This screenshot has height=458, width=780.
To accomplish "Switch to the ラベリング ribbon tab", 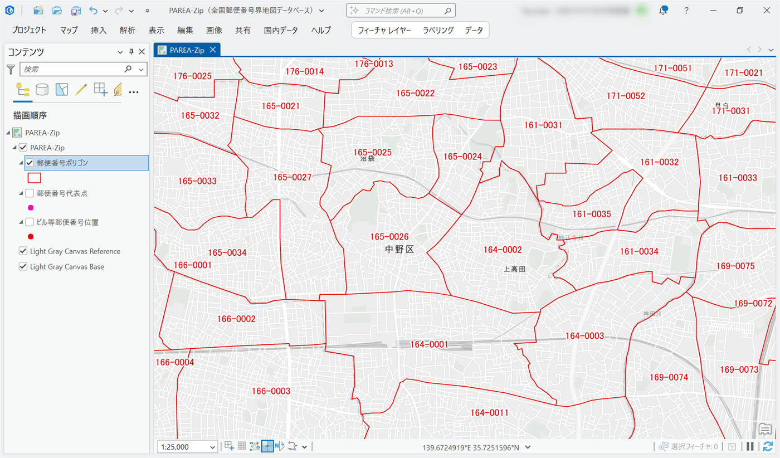I will [438, 31].
